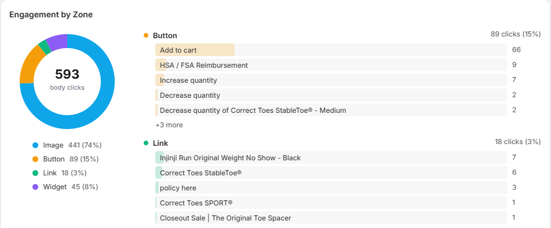551x228 pixels.
Task: Open Injinji Run Original Weight No Show row
Action: [331, 157]
